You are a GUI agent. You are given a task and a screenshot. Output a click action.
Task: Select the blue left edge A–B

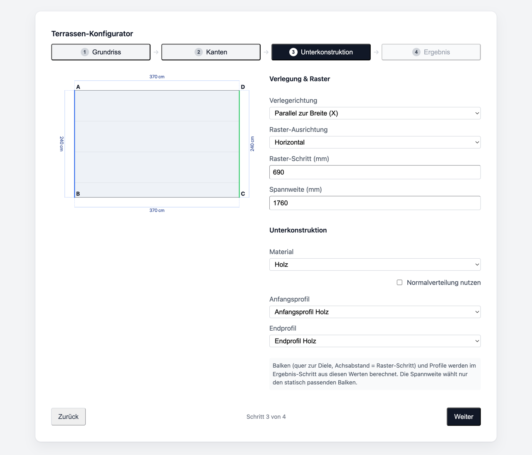75,144
